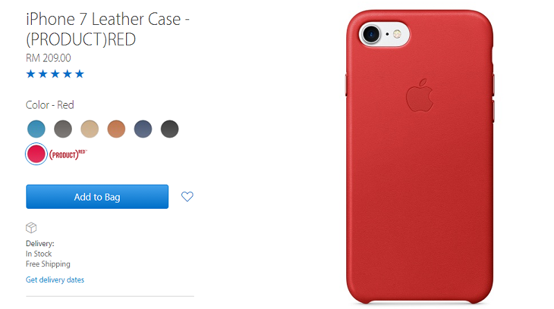Select the sea blue color swatch
The image size is (554, 309).
36,129
